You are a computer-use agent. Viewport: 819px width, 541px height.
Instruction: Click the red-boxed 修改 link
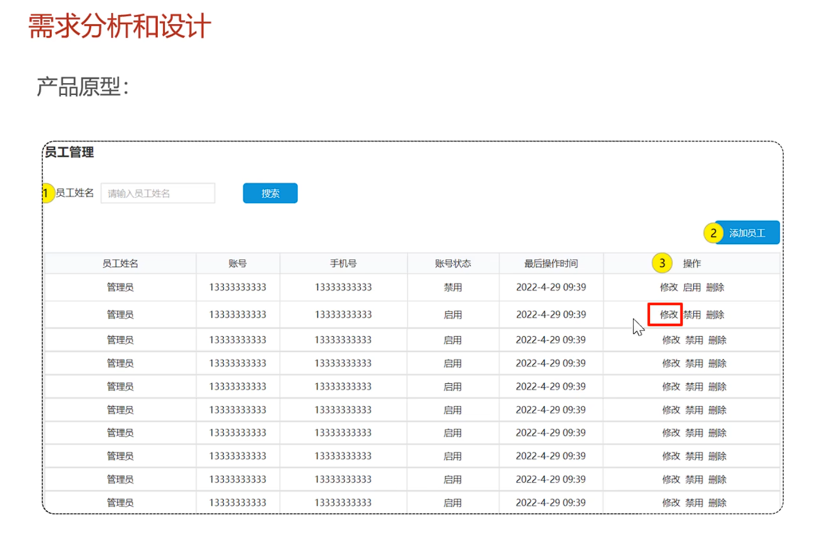(668, 315)
